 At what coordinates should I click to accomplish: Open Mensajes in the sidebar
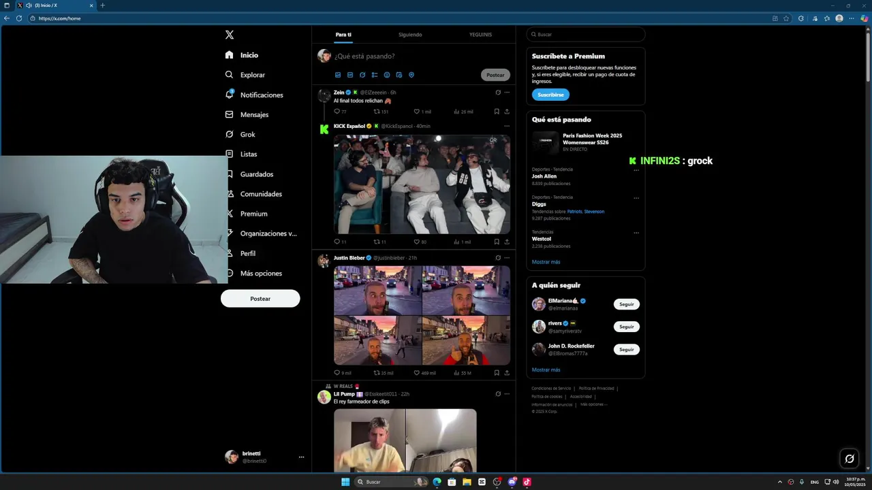tap(247, 114)
